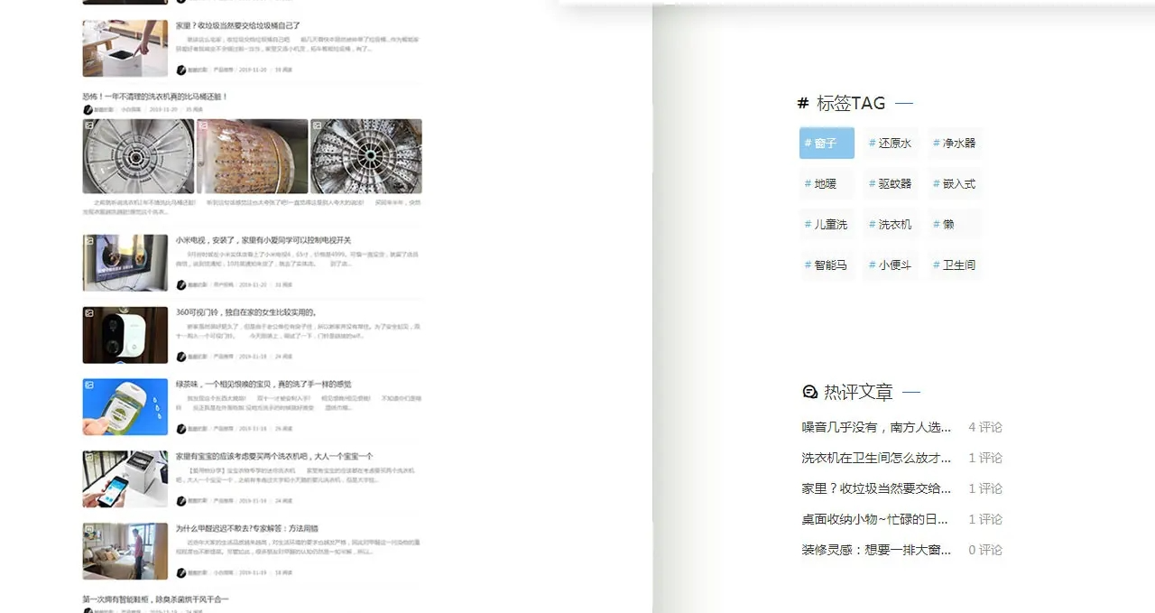Click the 热评文章 section heading
This screenshot has height=613, width=1155.
pos(858,392)
